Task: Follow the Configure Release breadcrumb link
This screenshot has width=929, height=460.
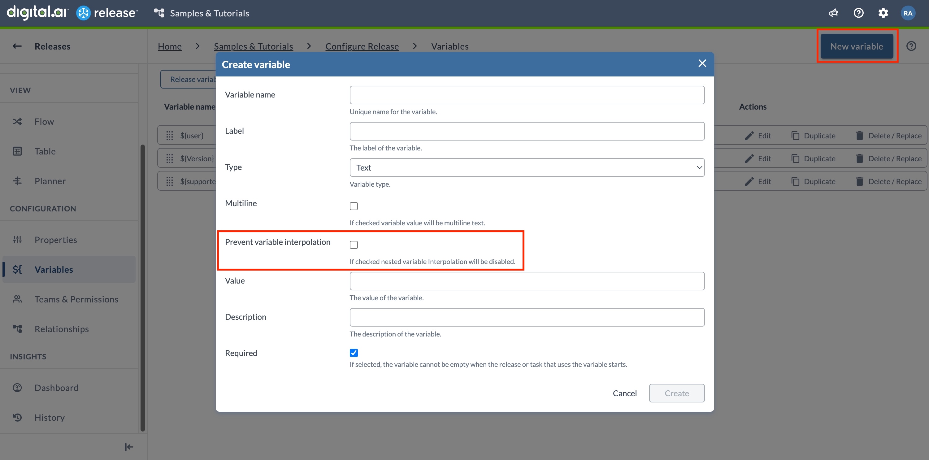Action: coord(362,46)
